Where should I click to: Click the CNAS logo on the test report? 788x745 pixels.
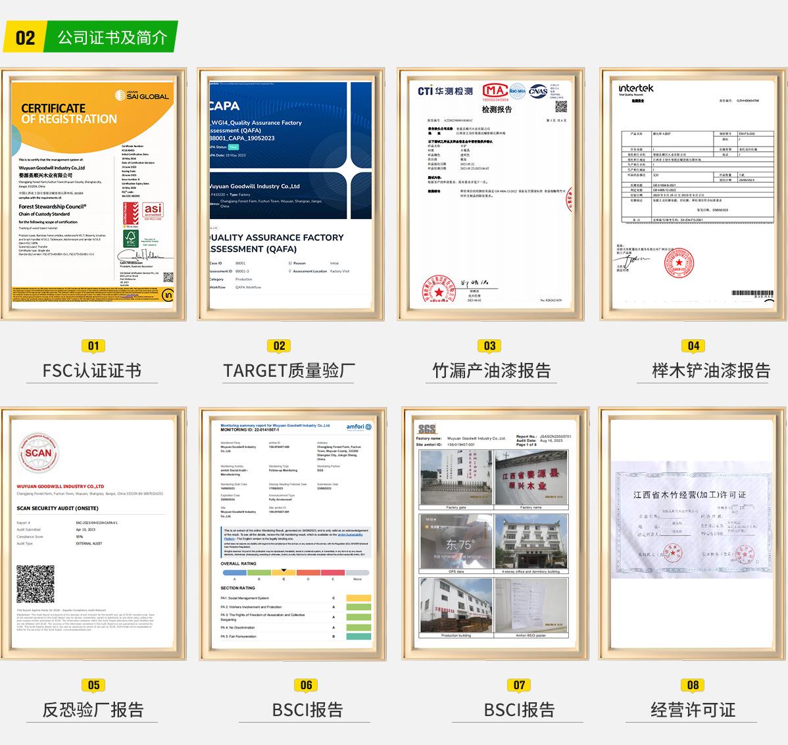538,91
